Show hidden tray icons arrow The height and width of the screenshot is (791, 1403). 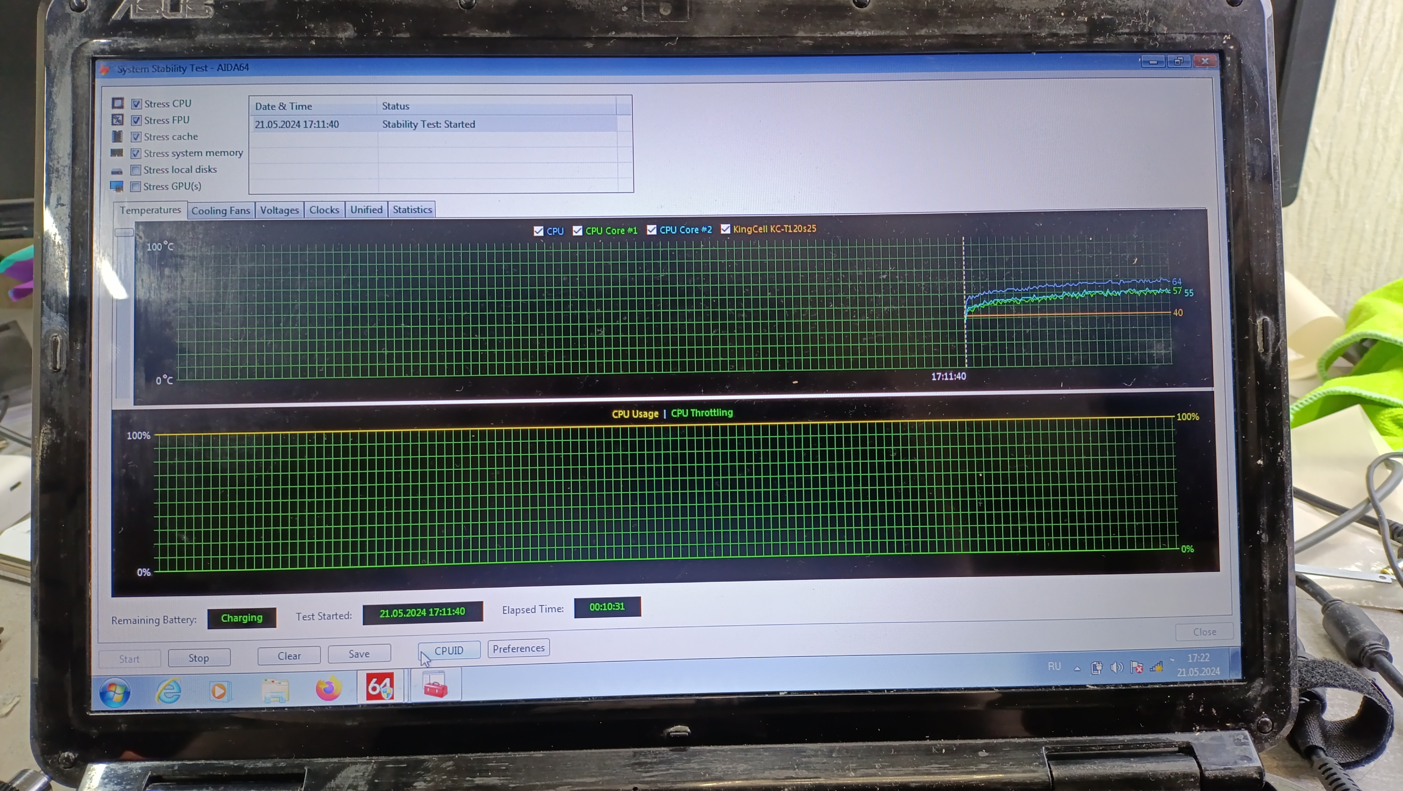1077,668
